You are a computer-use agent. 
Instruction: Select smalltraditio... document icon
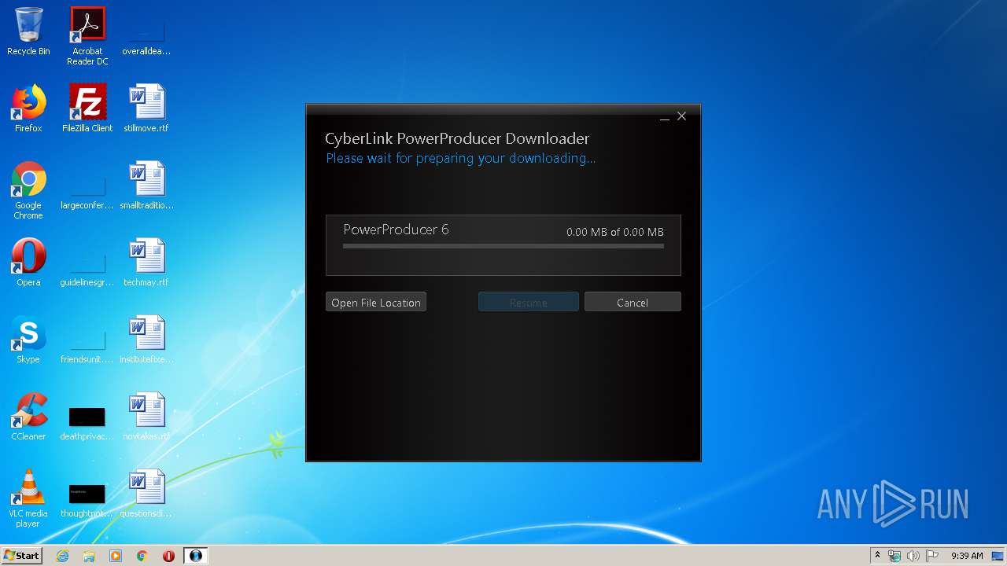coord(146,186)
